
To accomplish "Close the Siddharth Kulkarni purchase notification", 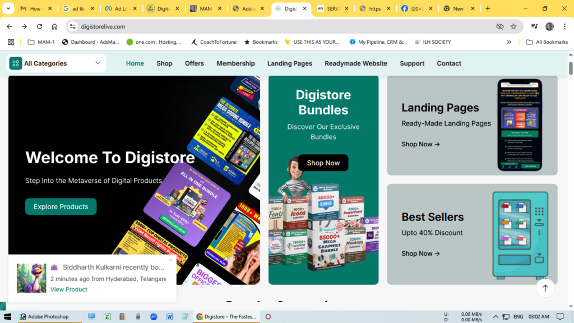I will 170,260.
